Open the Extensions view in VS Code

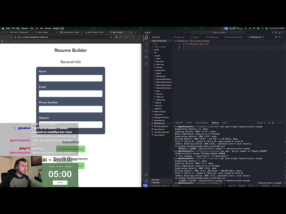146,57
